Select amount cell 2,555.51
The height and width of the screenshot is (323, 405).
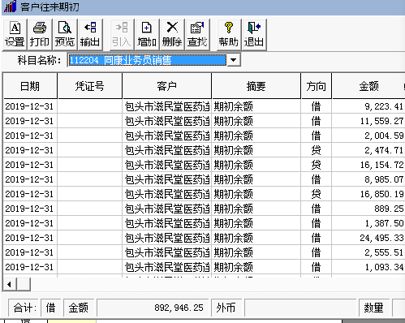tap(368, 252)
